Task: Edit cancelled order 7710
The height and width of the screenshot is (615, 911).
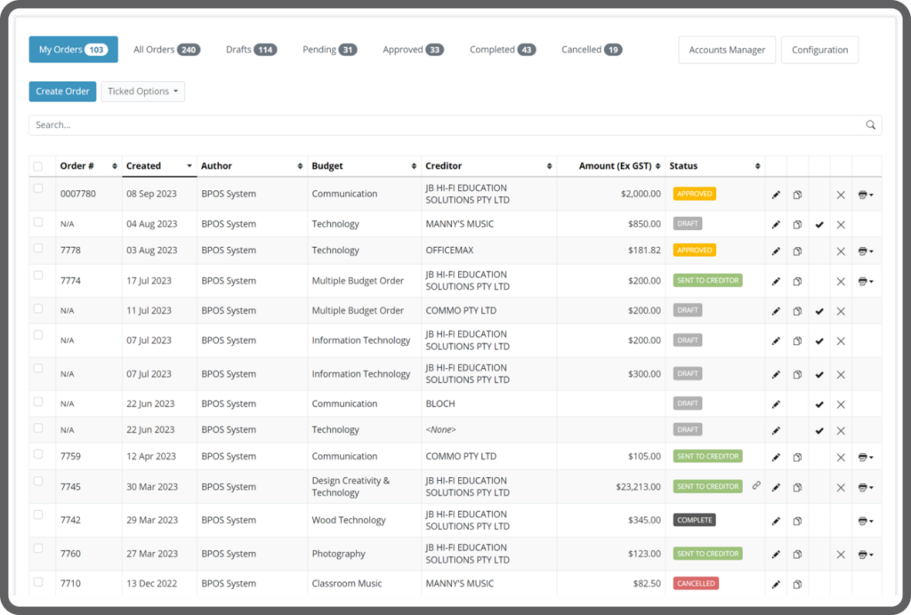Action: point(776,584)
